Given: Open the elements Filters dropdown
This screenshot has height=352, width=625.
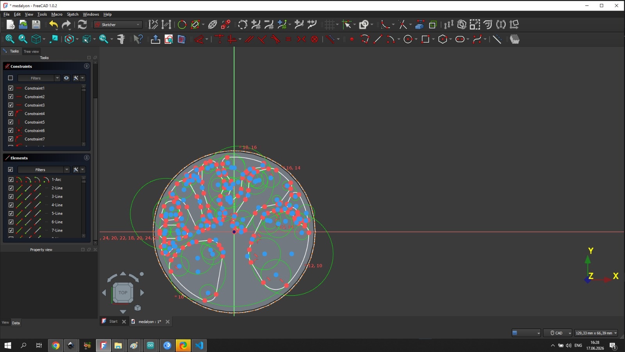Looking at the screenshot, I should point(44,170).
